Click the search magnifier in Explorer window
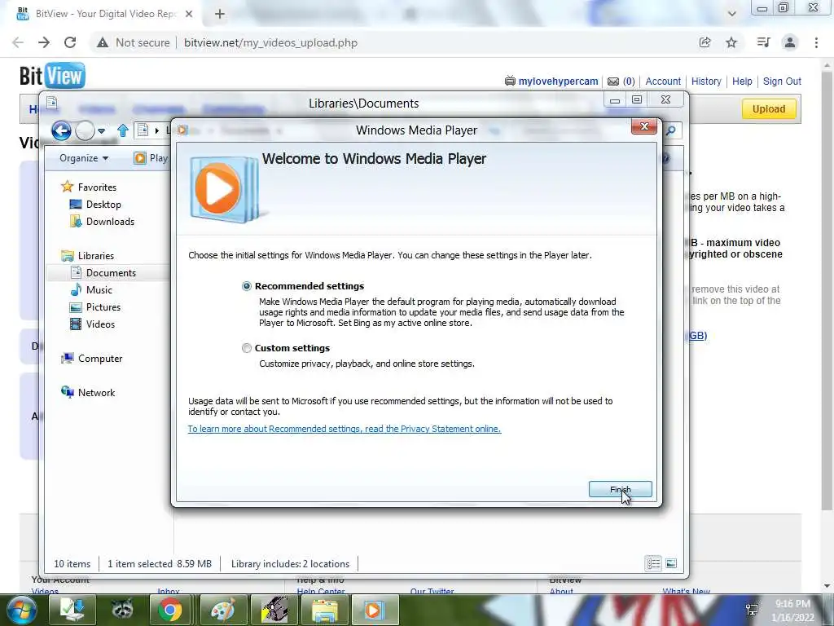Image resolution: width=834 pixels, height=626 pixels. pos(671,130)
